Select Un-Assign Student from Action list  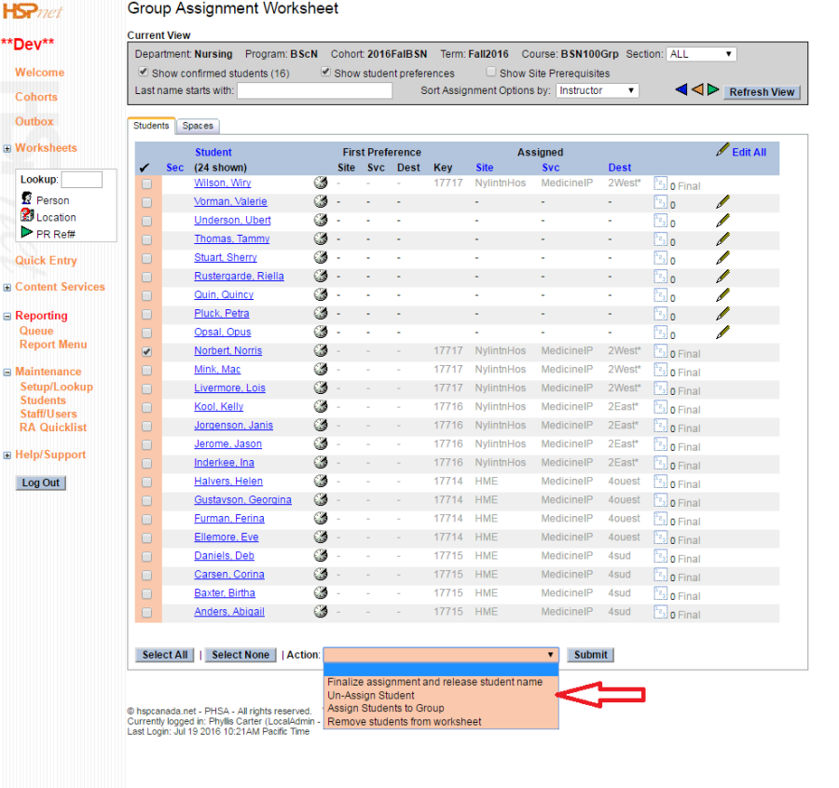tap(371, 695)
